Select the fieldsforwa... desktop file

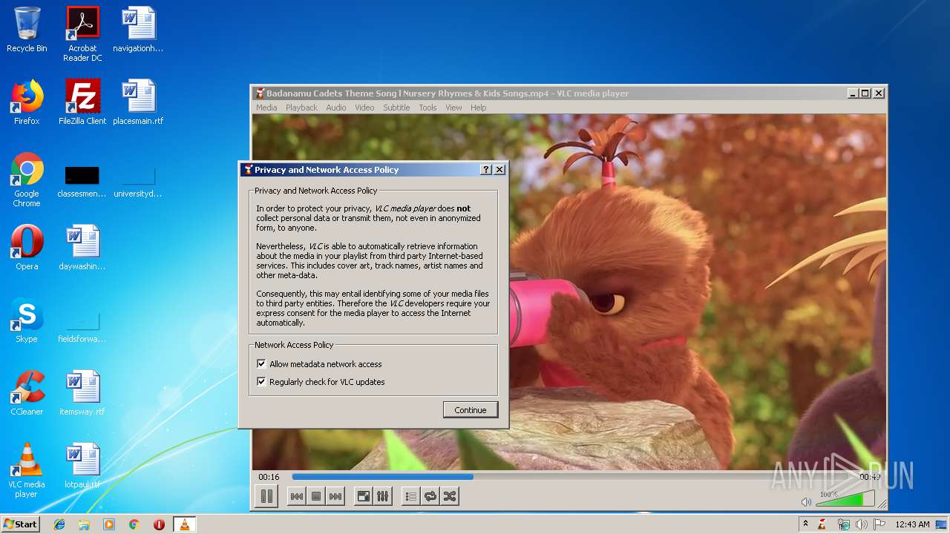coord(82,326)
